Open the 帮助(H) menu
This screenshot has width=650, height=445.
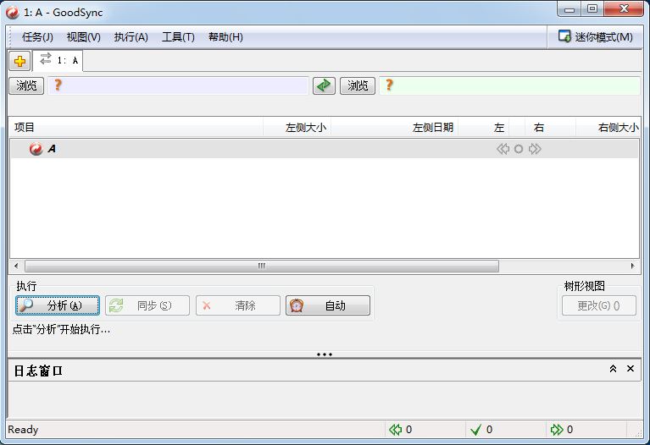coord(225,37)
